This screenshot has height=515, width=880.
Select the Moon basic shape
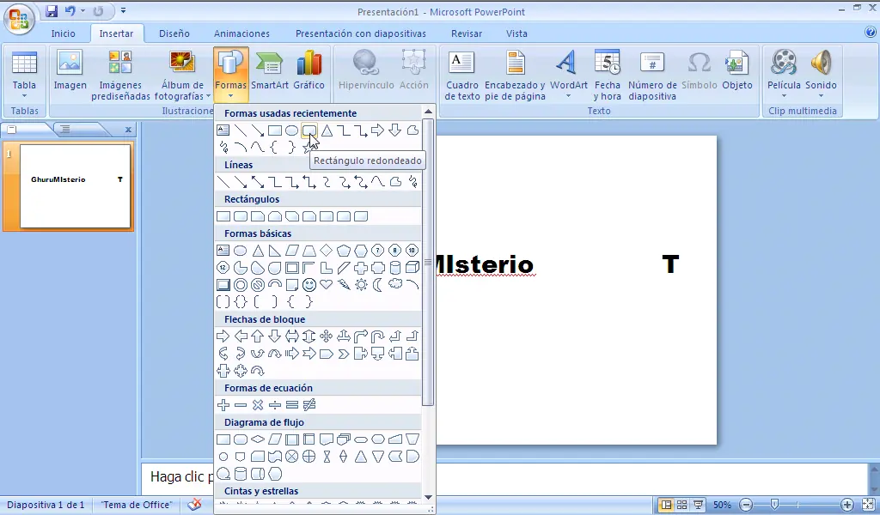coord(378,285)
